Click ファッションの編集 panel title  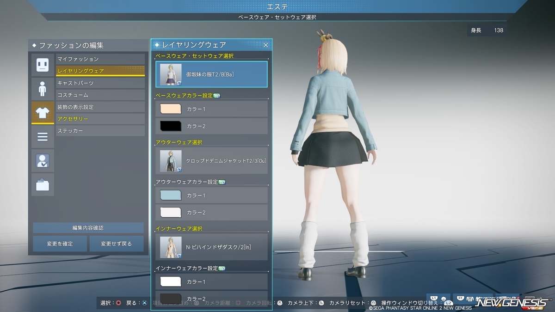[71, 45]
